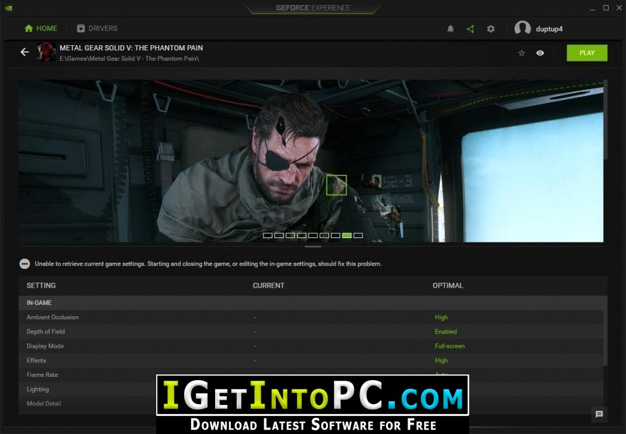Screen dimensions: 626x434
Task: Click the NVIDIA logo in title bar
Action: [x=9, y=8]
